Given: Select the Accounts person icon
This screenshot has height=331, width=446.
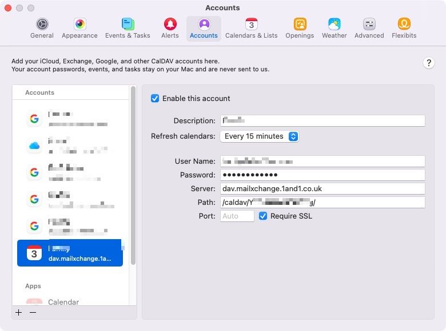Looking at the screenshot, I should pyautogui.click(x=204, y=24).
